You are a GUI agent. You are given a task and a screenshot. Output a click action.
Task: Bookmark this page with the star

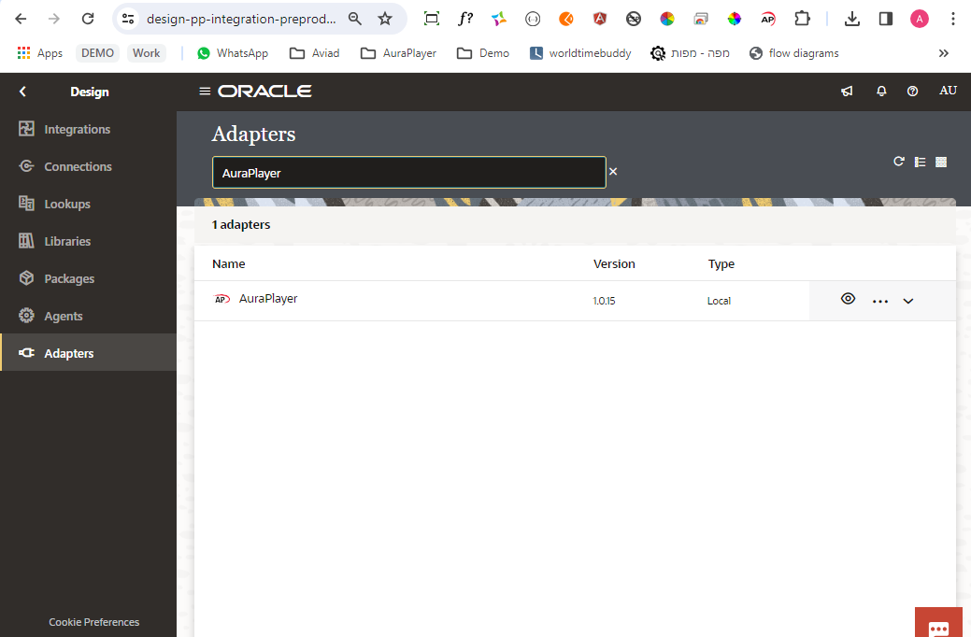click(x=385, y=19)
